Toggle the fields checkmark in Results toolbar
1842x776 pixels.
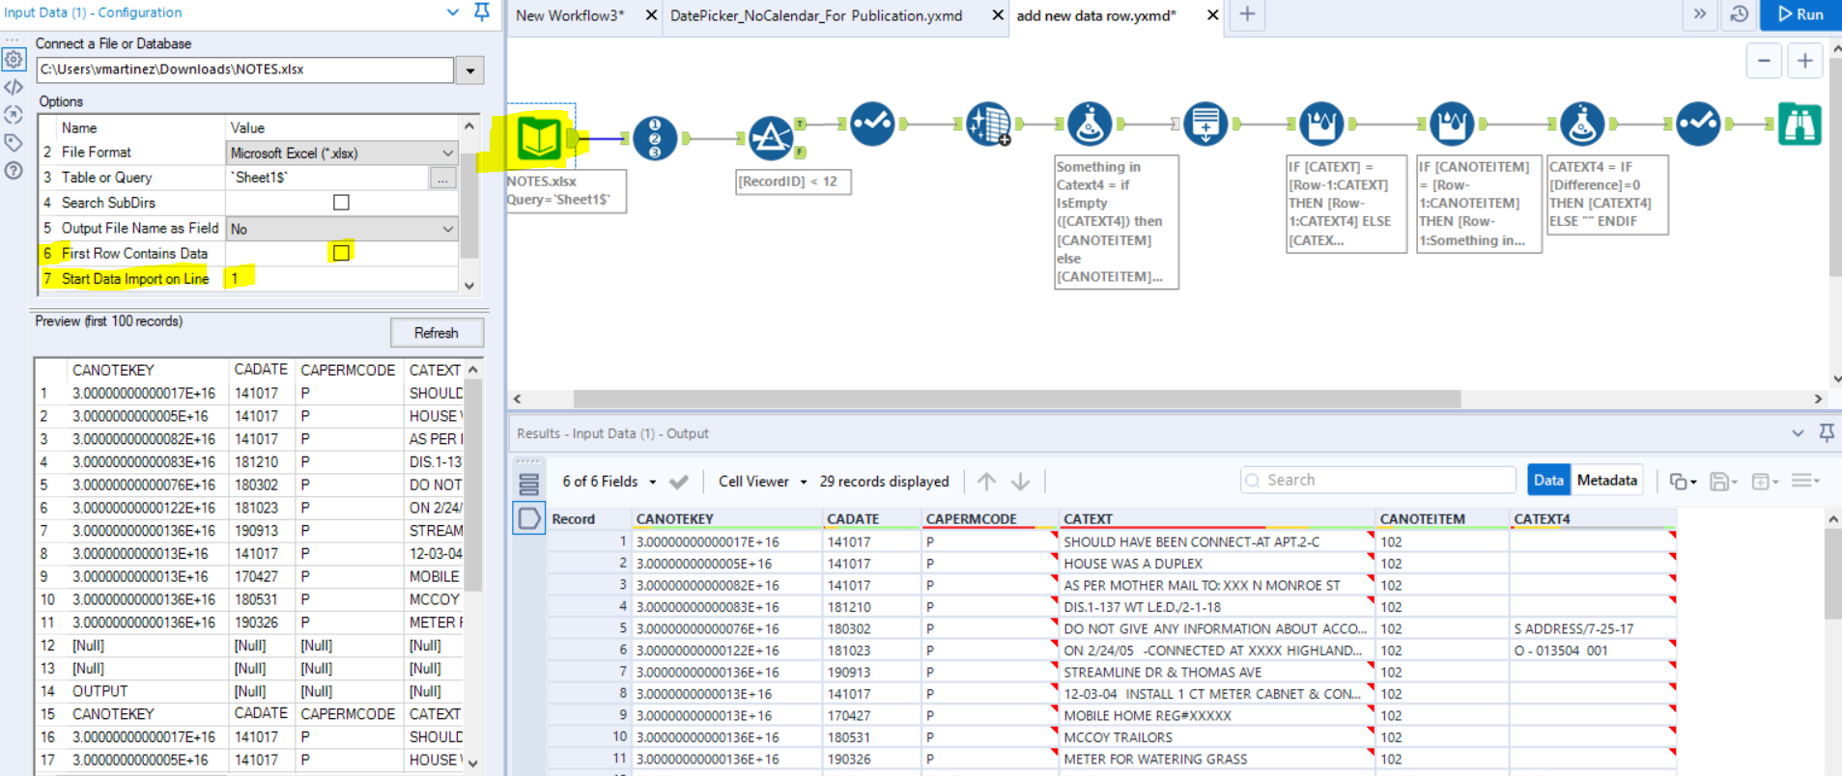pyautogui.click(x=679, y=482)
